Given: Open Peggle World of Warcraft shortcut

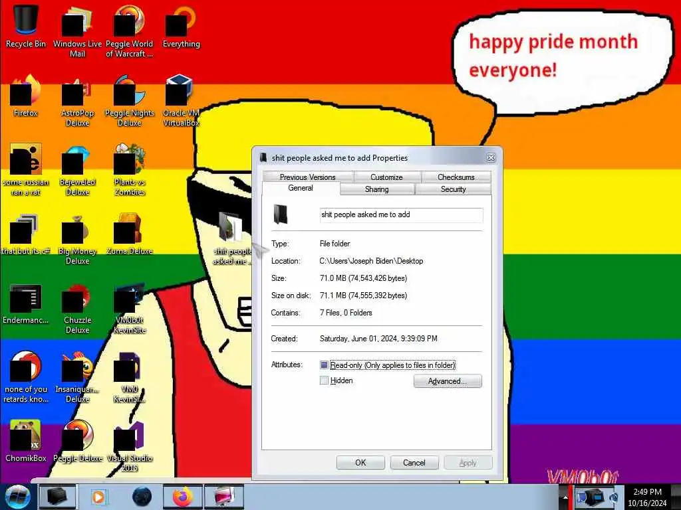Looking at the screenshot, I should pos(130,31).
